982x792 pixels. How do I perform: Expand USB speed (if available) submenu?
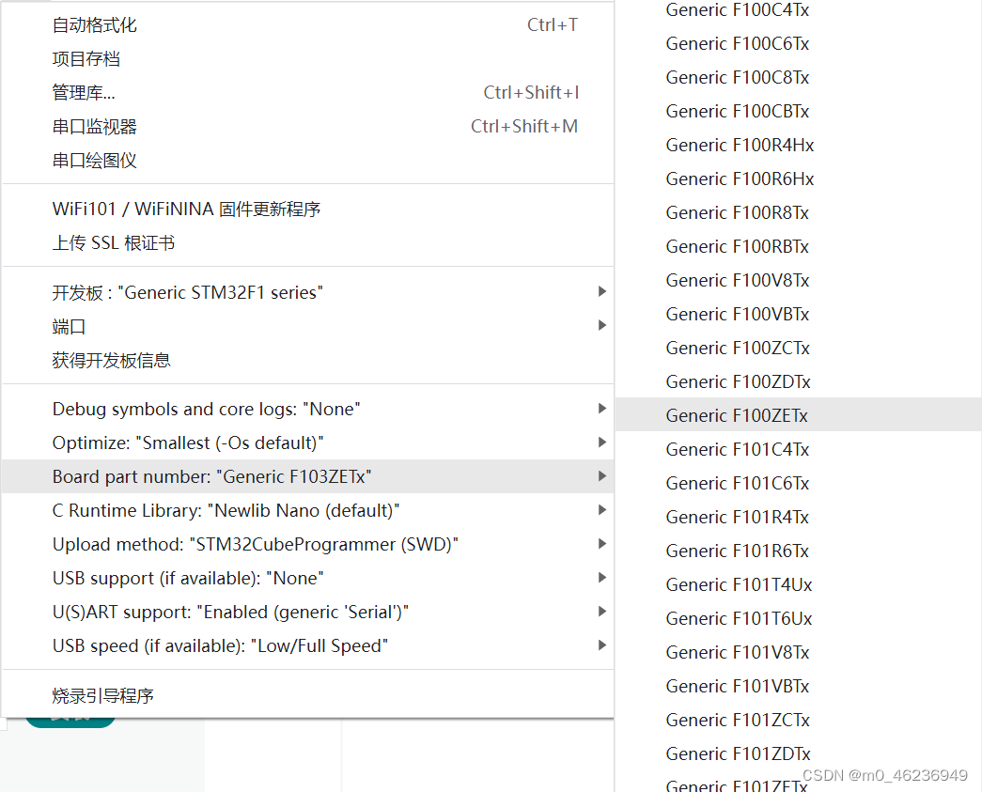coord(307,645)
